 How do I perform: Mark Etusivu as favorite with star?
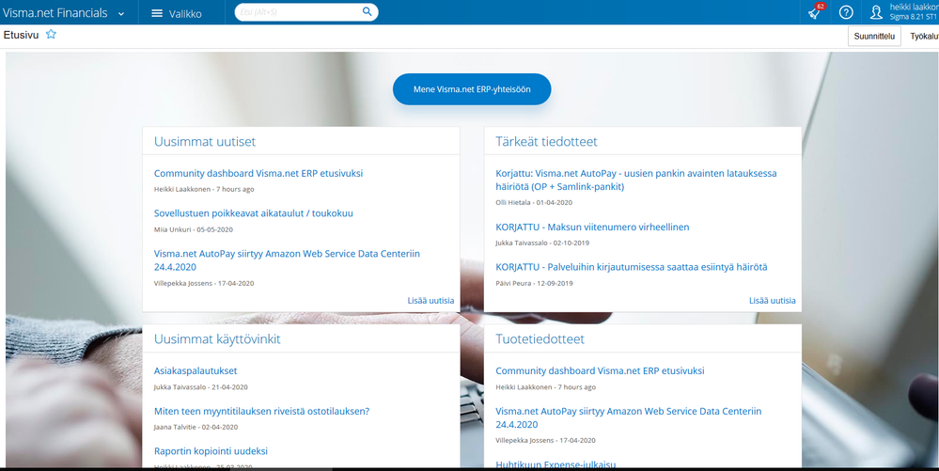click(51, 34)
